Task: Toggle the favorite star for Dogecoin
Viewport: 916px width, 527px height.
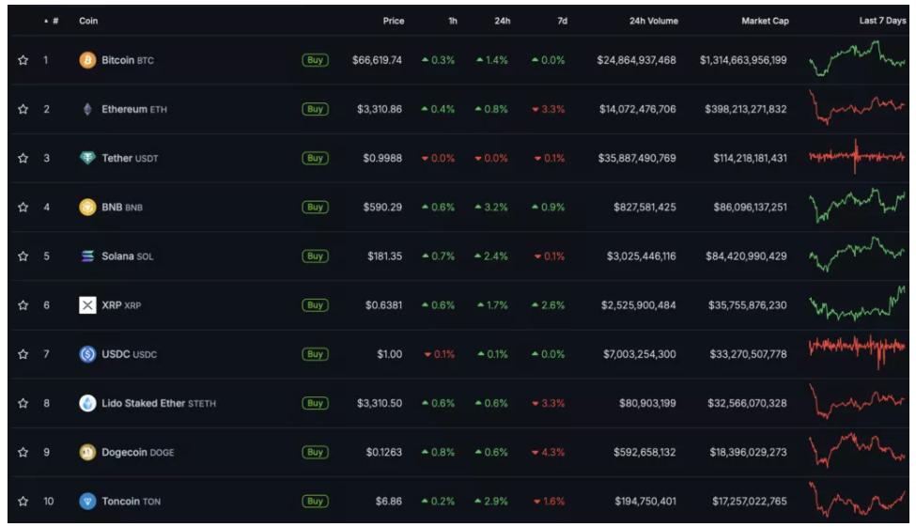Action: click(23, 453)
